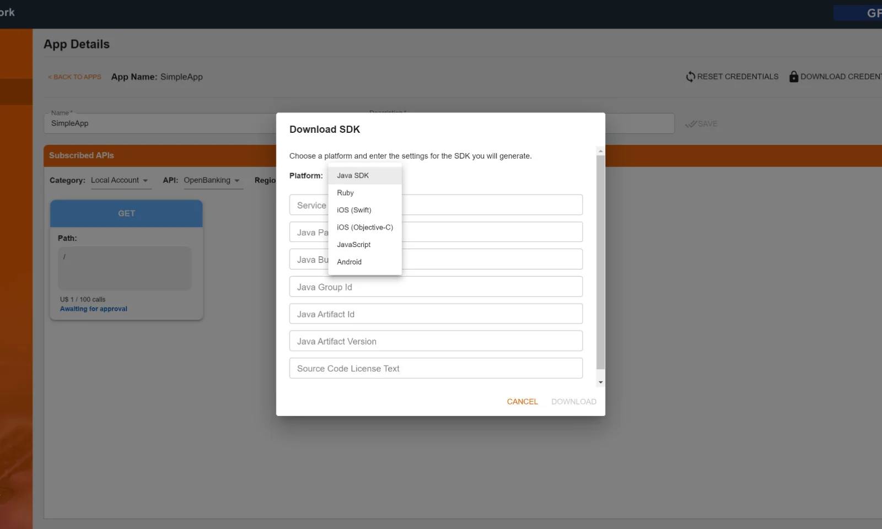Click the Java Group Id input field
This screenshot has width=882, height=529.
point(435,287)
